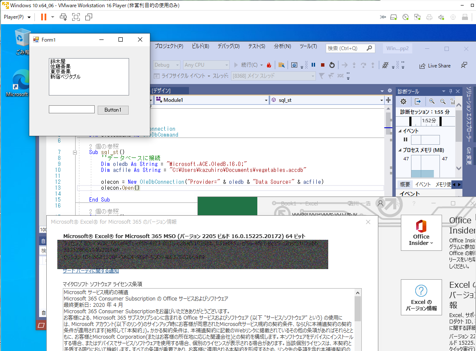
Task: Click the red Stop Debugging square icon
Action: coord(323,65)
